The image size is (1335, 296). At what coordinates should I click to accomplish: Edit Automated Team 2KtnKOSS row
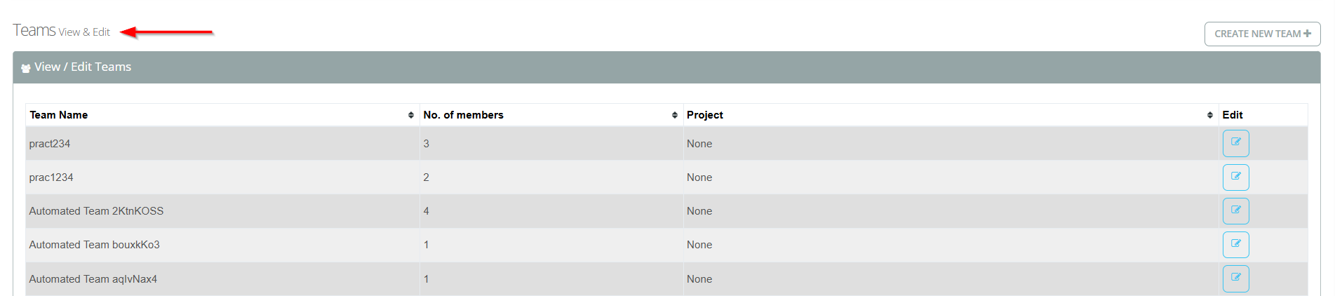[1235, 210]
